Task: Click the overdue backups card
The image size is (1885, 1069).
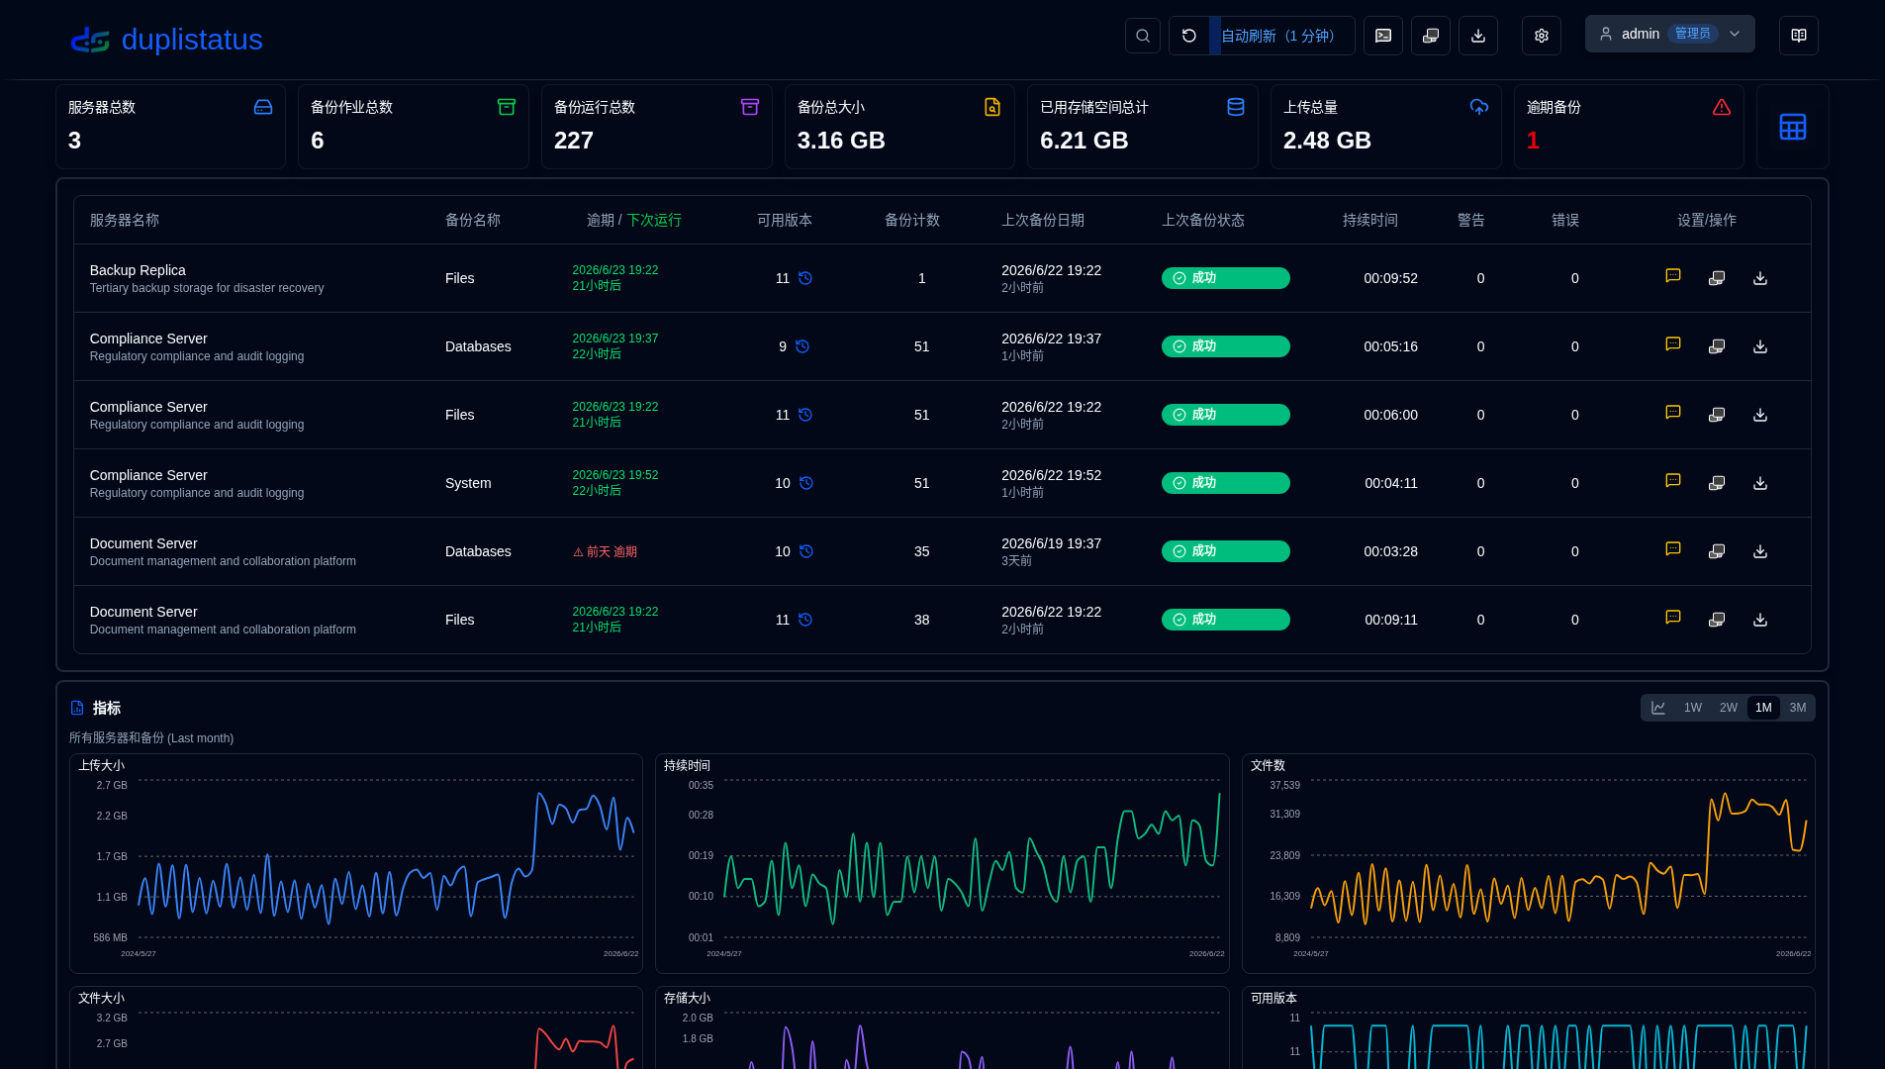Action: pyautogui.click(x=1629, y=127)
